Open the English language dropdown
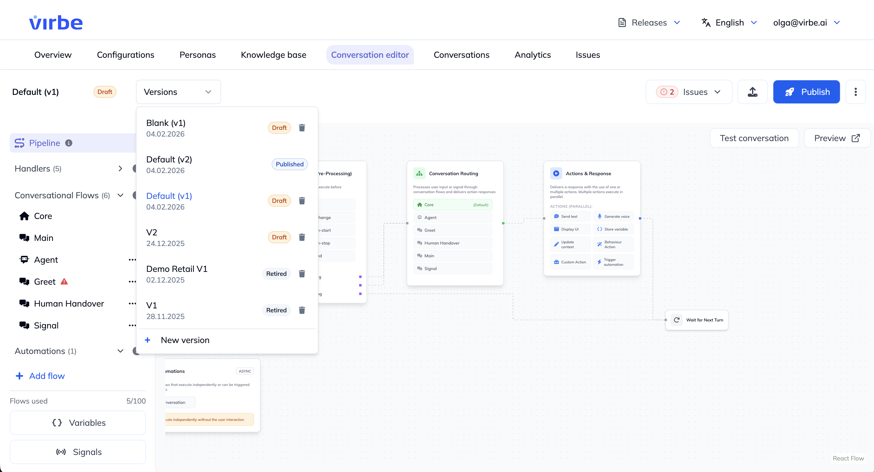 tap(729, 23)
